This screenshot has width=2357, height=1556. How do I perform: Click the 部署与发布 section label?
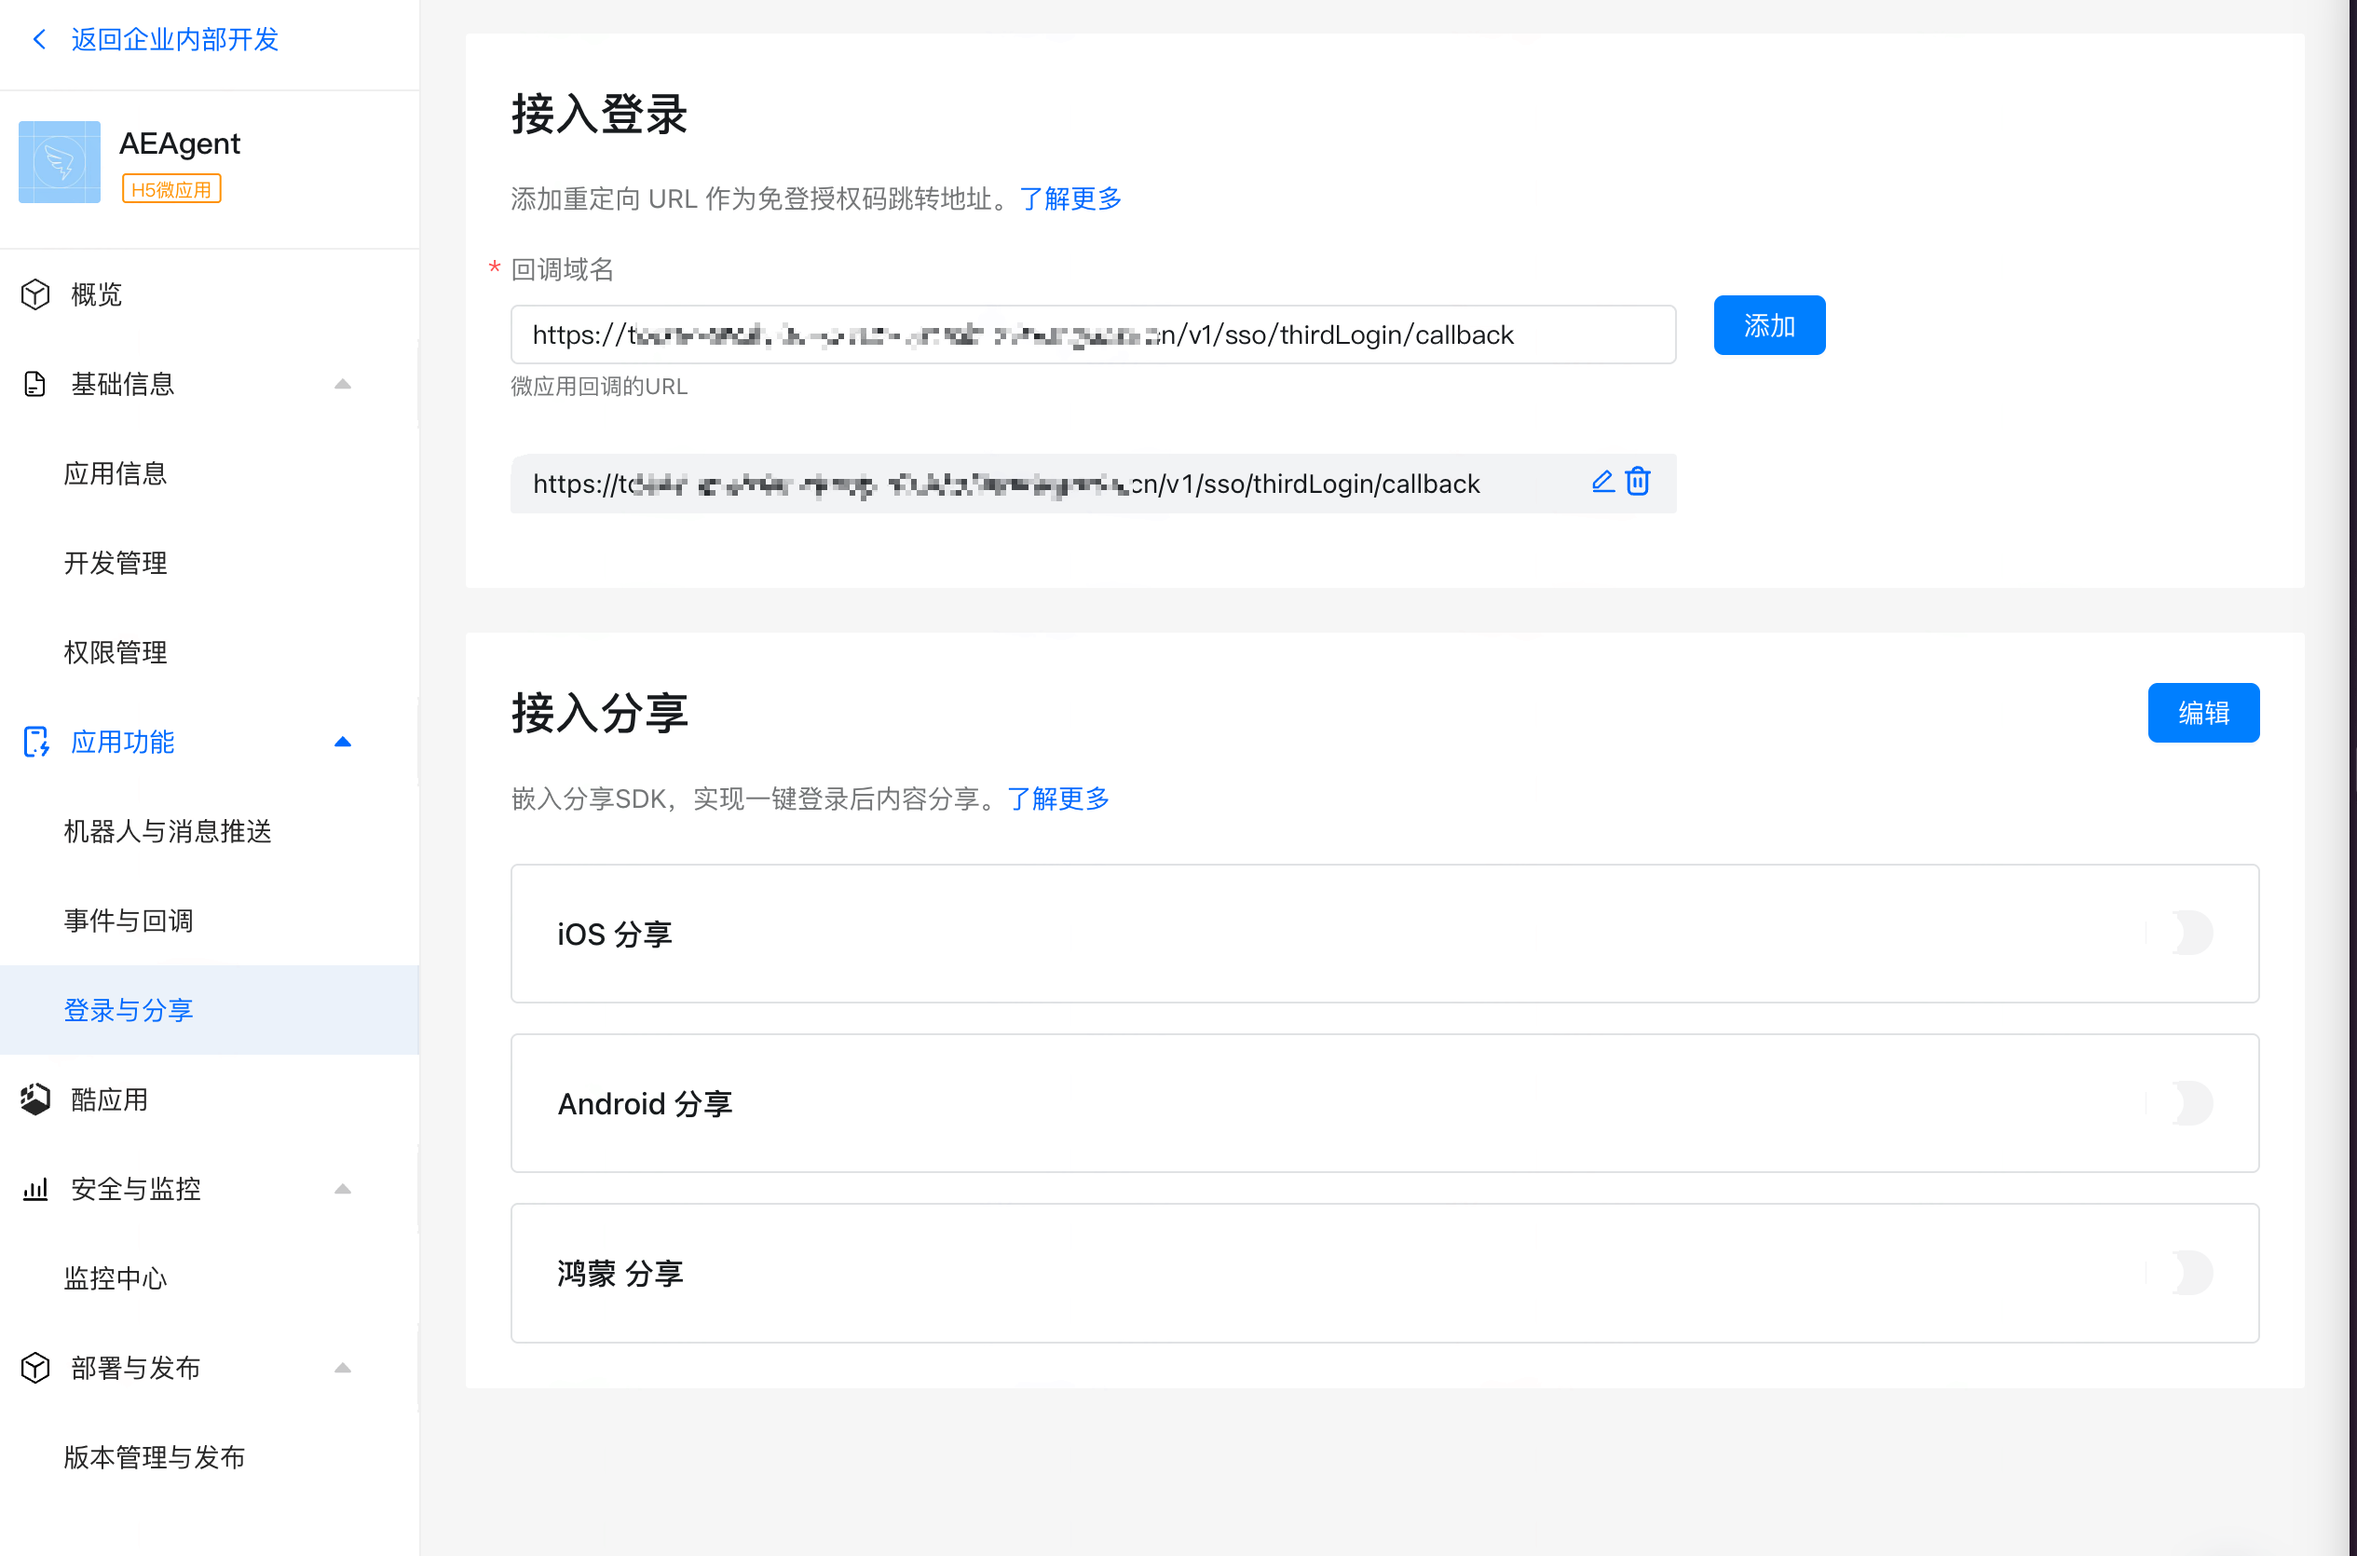point(135,1368)
